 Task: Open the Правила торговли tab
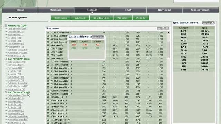tap(201, 10)
